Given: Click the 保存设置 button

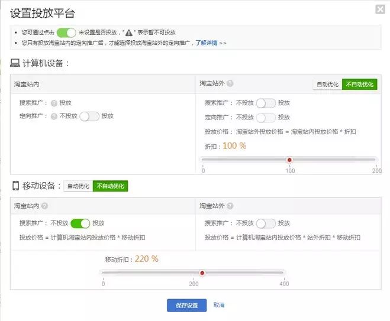Looking at the screenshot, I should pos(187,306).
